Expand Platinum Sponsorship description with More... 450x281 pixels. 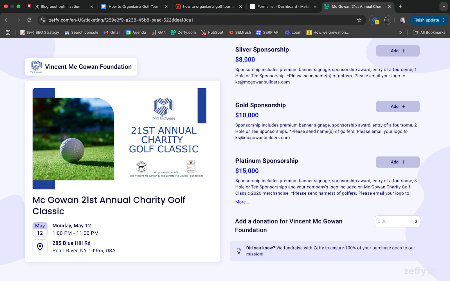pyautogui.click(x=242, y=202)
